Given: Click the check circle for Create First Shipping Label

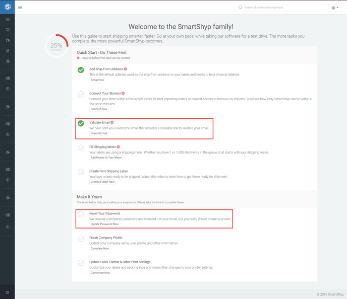Looking at the screenshot, I should (x=81, y=172).
